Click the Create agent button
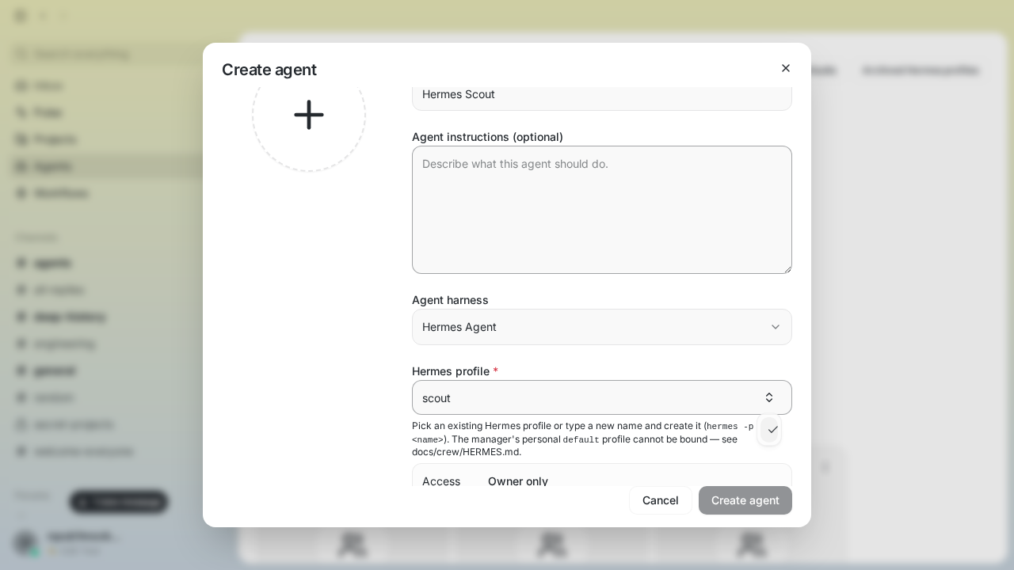1014x570 pixels. click(x=745, y=500)
